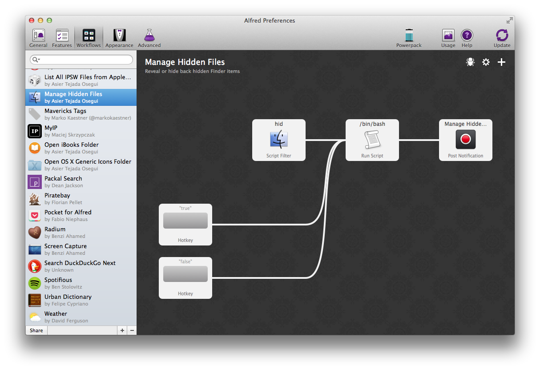Remove workflow with sidebar minus button

coord(132,330)
